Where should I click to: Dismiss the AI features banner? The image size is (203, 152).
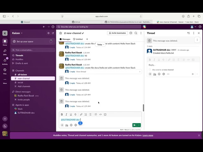click(199, 136)
